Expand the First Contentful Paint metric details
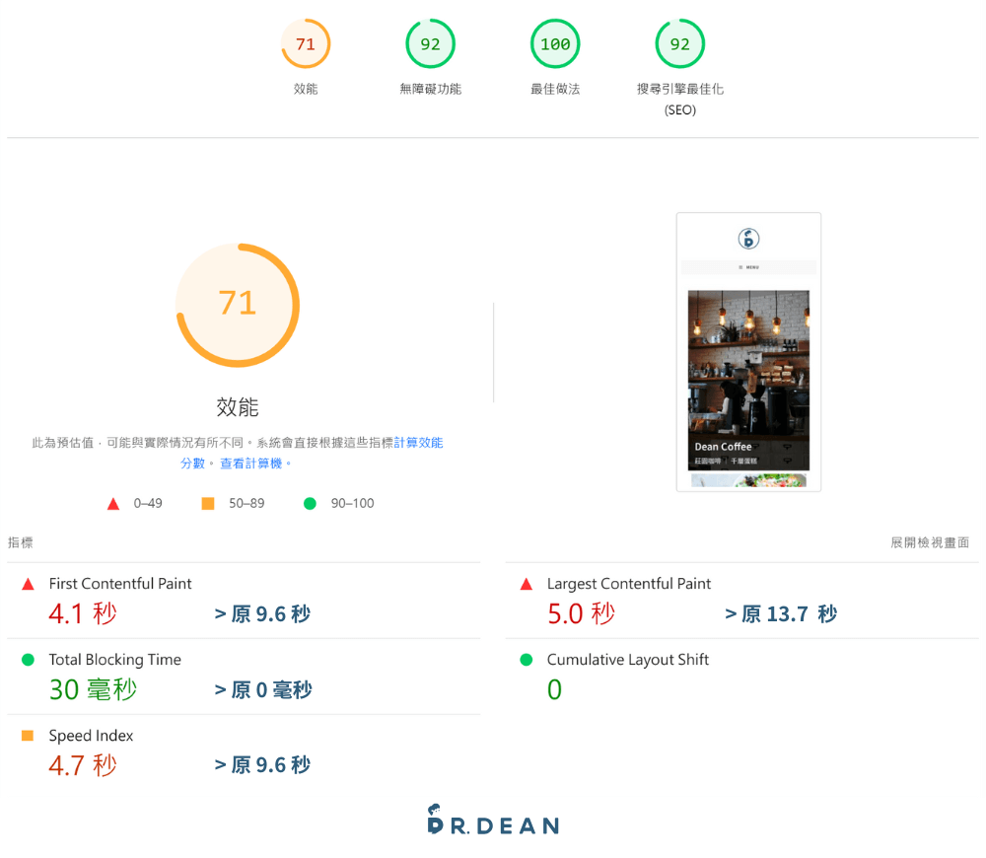 (120, 583)
